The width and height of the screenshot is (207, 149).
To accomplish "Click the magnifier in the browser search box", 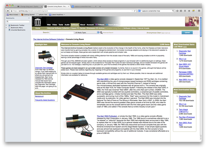I will pyautogui.click(x=173, y=11).
